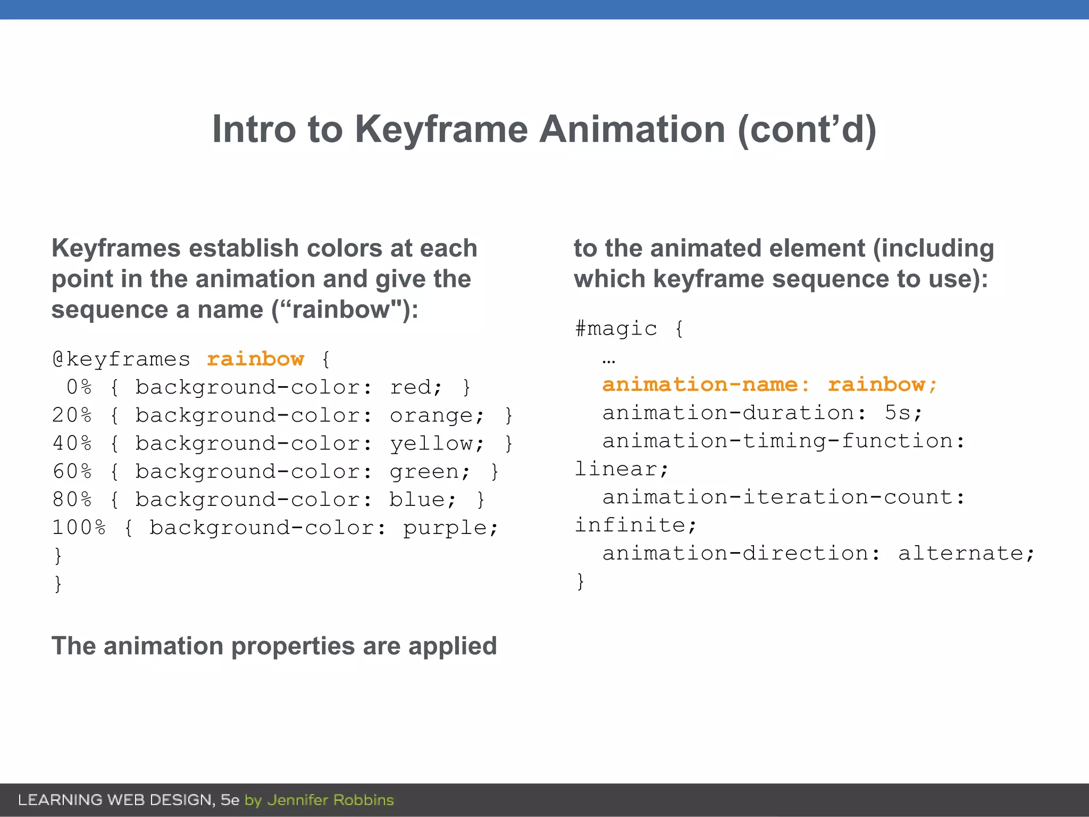Screen dimensions: 1089x817
Task: Click the '0% background-color: red' line
Action: pyautogui.click(x=269, y=388)
